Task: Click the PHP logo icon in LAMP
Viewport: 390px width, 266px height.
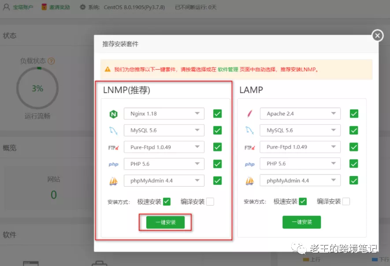Action: [x=249, y=164]
